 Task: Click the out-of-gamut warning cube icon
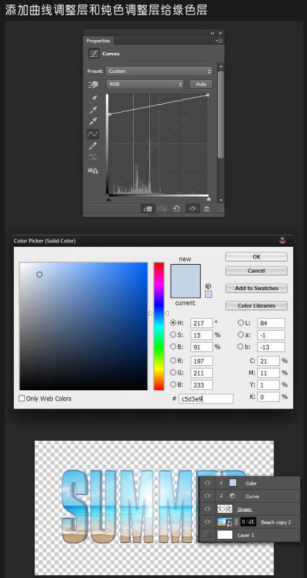point(208,286)
